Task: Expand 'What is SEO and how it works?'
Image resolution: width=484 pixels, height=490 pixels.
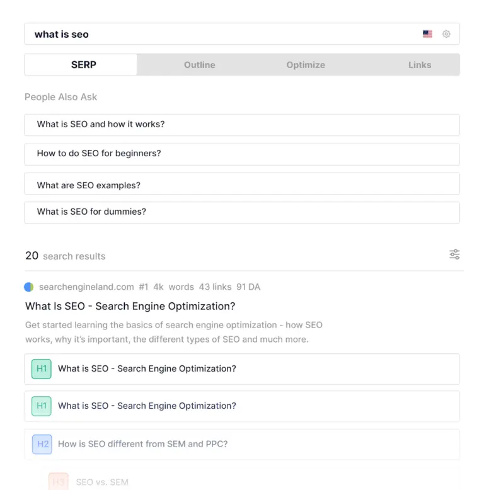Action: 242,125
